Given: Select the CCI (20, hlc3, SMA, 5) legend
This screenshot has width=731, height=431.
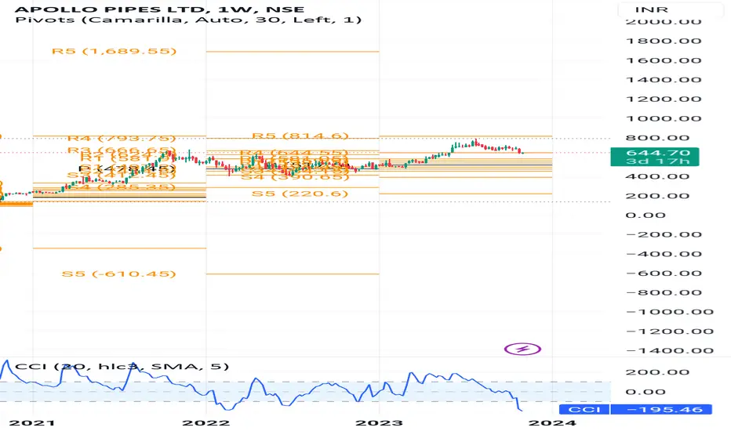Looking at the screenshot, I should 122,366.
